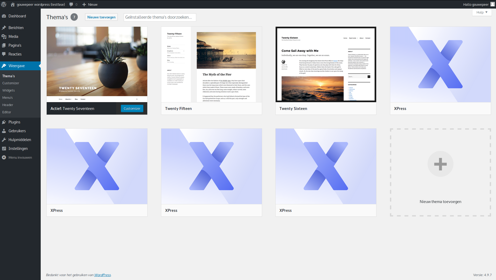Select Widgets under Weergave
This screenshot has height=280, width=496.
pos(9,90)
